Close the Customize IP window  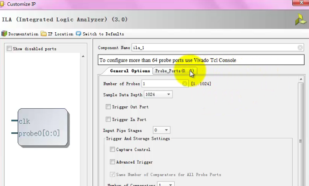coord(301,3)
